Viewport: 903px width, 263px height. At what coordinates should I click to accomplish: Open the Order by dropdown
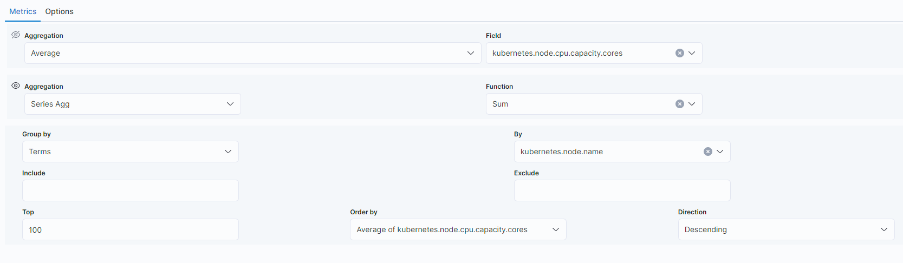458,229
